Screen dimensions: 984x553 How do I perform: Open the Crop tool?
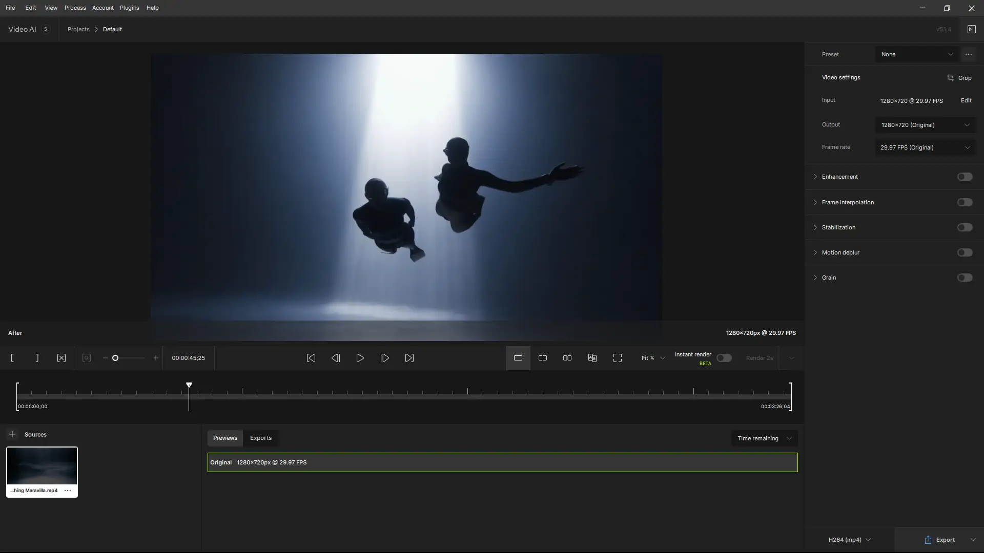tap(959, 78)
